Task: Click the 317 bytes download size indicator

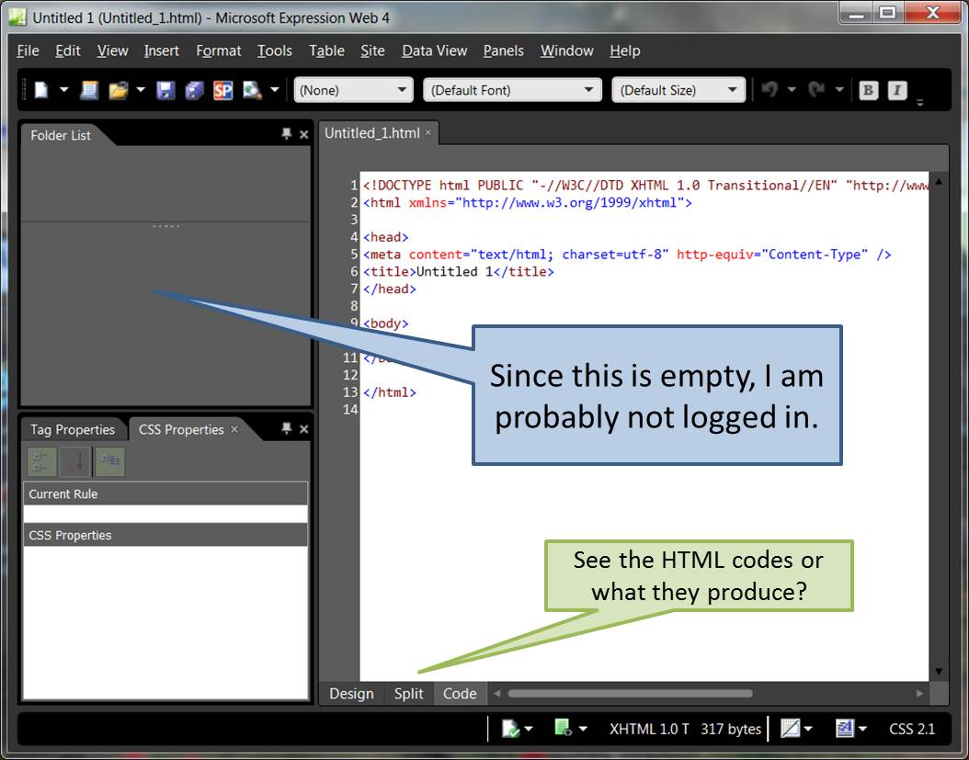Action: pos(731,729)
